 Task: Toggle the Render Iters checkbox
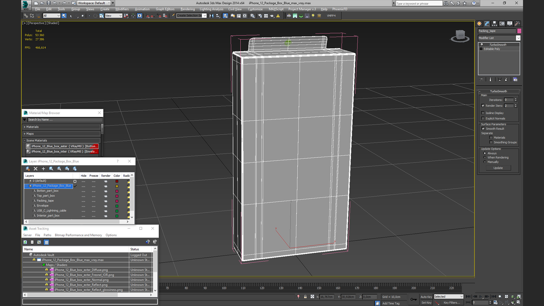[483, 106]
